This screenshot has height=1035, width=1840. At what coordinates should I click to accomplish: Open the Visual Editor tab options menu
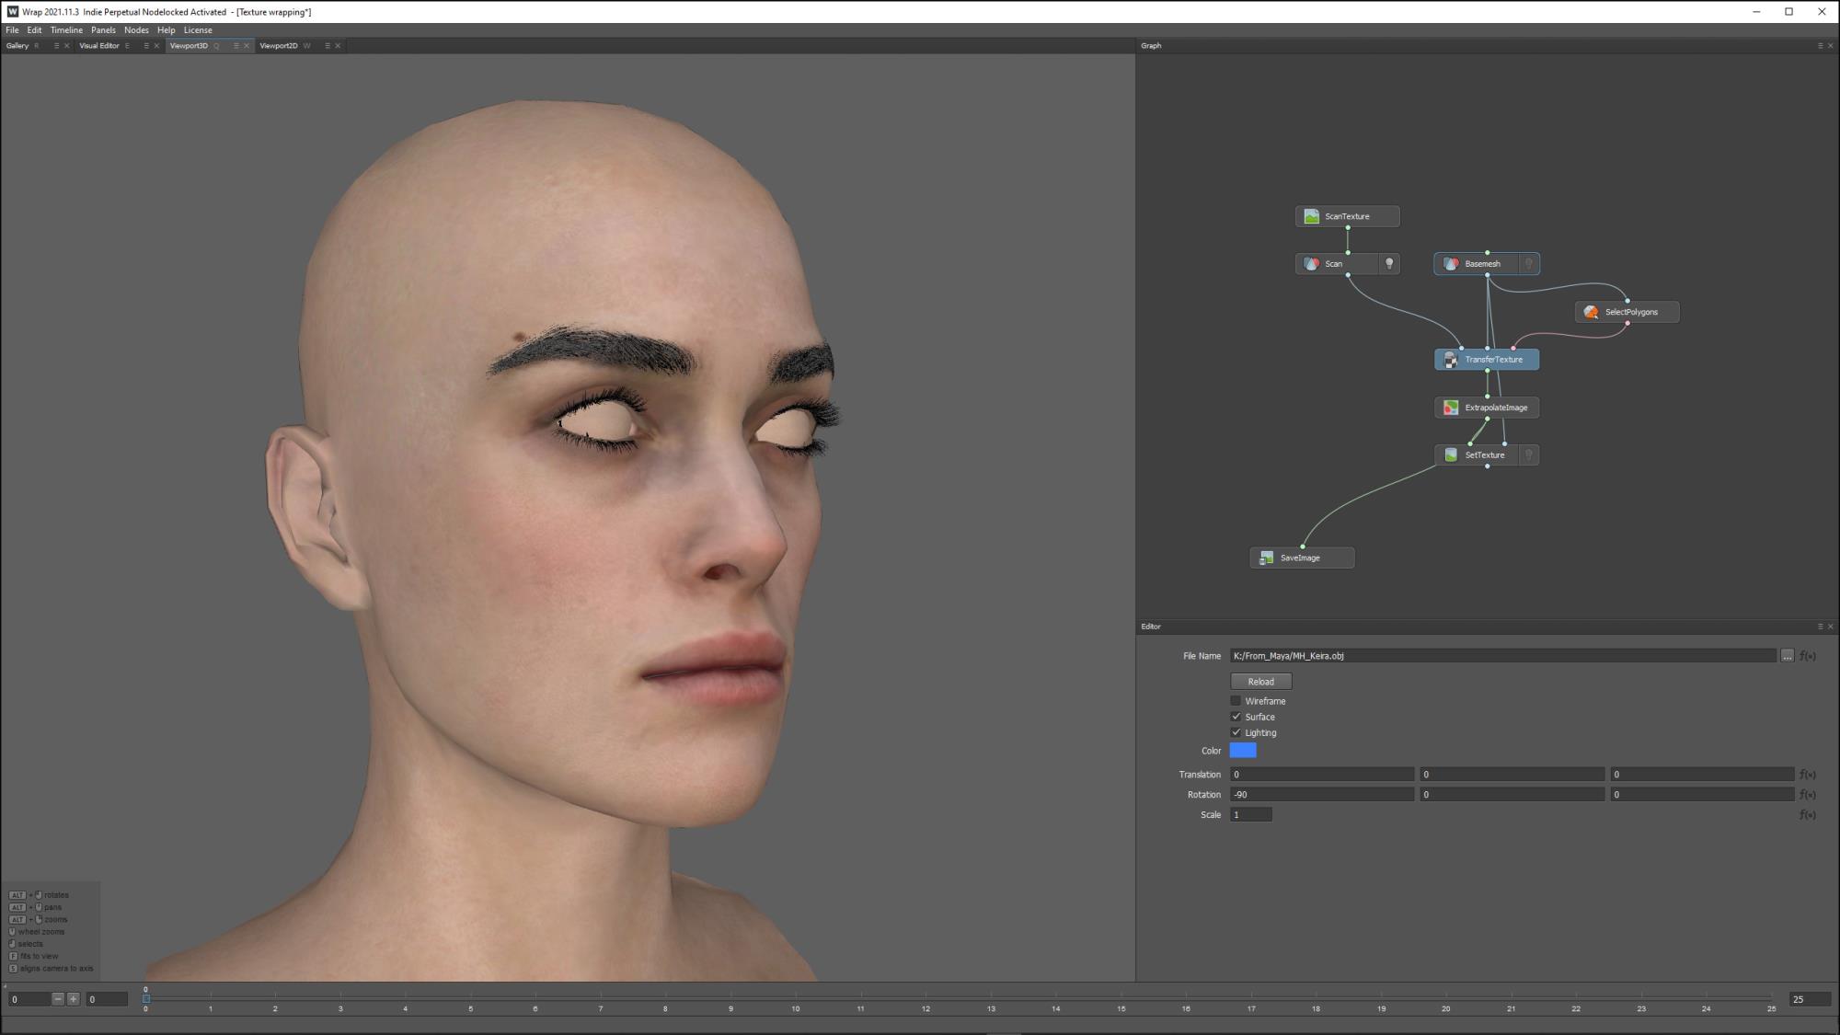click(x=146, y=46)
